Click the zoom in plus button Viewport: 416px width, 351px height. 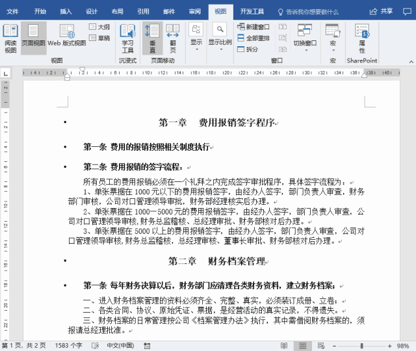click(389, 346)
